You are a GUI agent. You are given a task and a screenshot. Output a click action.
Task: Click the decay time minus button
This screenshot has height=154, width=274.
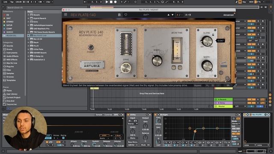pos(173,68)
